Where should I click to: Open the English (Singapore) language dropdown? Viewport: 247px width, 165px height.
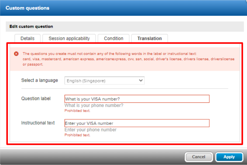(x=104, y=81)
